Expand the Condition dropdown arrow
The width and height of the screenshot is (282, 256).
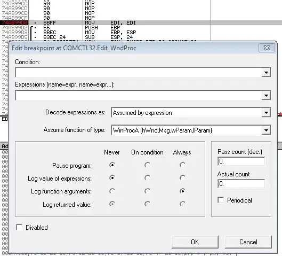(266, 73)
